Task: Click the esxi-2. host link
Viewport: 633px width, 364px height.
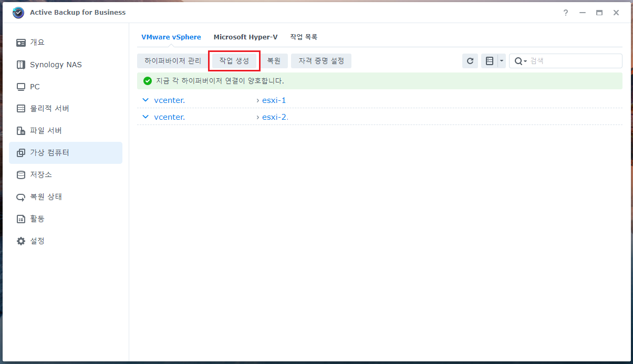Action: coord(275,117)
